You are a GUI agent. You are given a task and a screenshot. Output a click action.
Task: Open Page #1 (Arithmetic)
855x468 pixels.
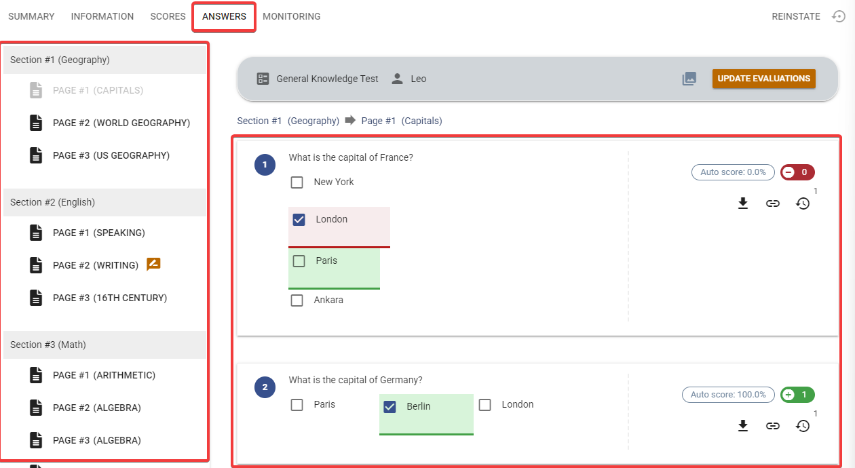coord(104,375)
